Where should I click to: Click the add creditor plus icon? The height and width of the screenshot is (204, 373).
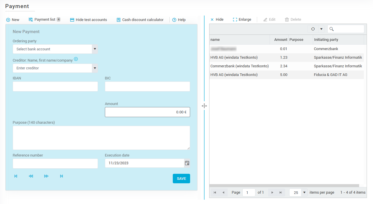(x=76, y=59)
